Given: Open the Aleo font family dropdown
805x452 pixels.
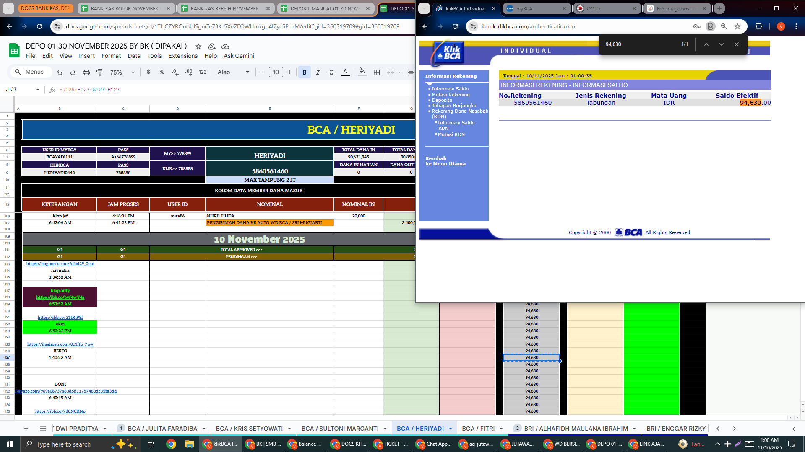Looking at the screenshot, I should point(233,72).
